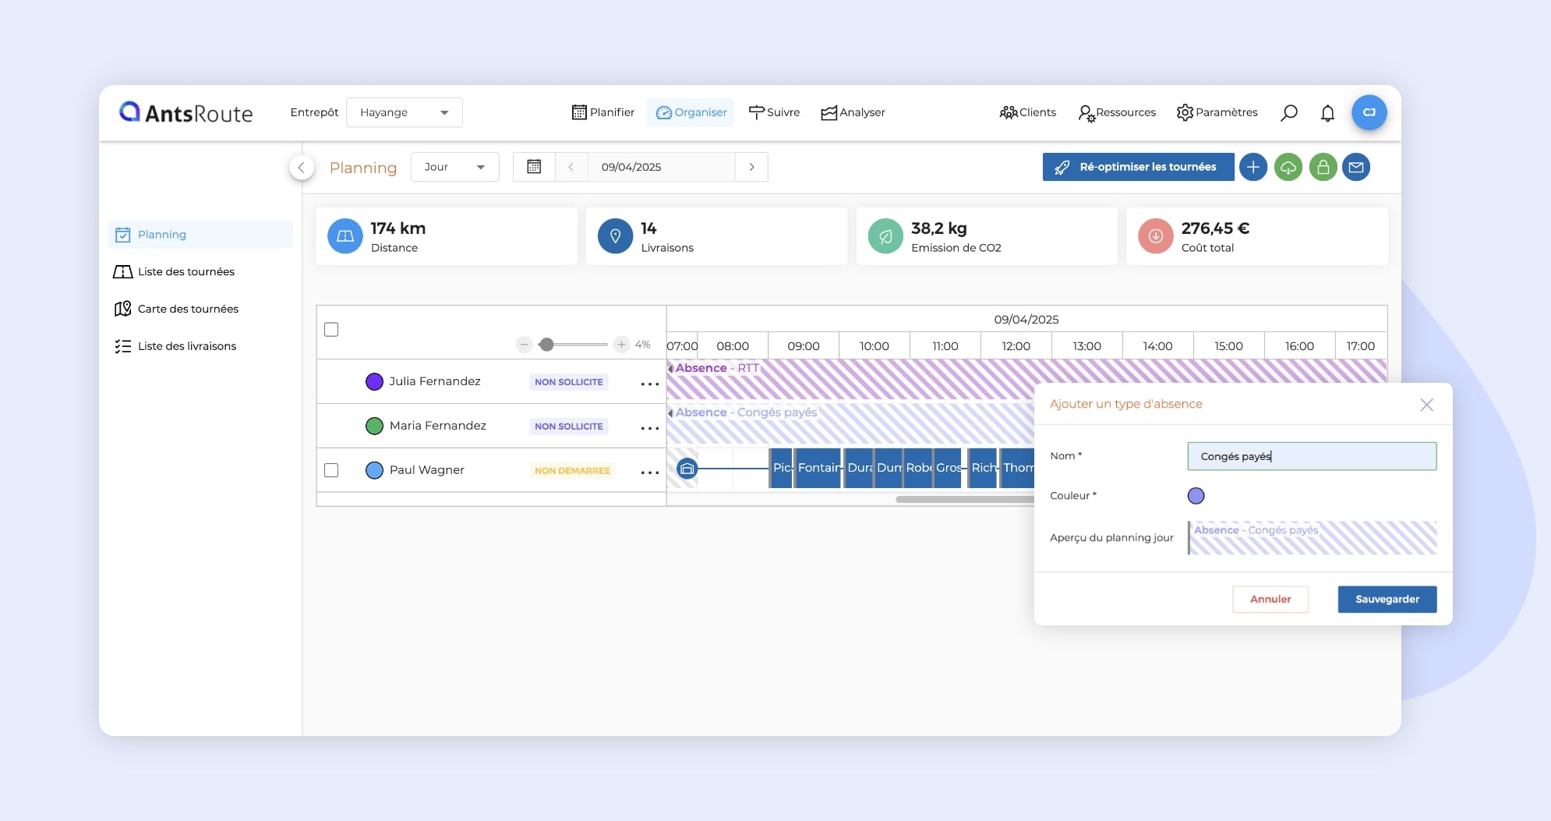1551x821 pixels.
Task: Click the Nom input field
Action: (1311, 456)
